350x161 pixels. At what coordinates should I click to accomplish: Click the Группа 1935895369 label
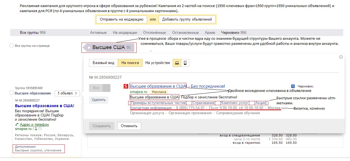click(x=29, y=88)
